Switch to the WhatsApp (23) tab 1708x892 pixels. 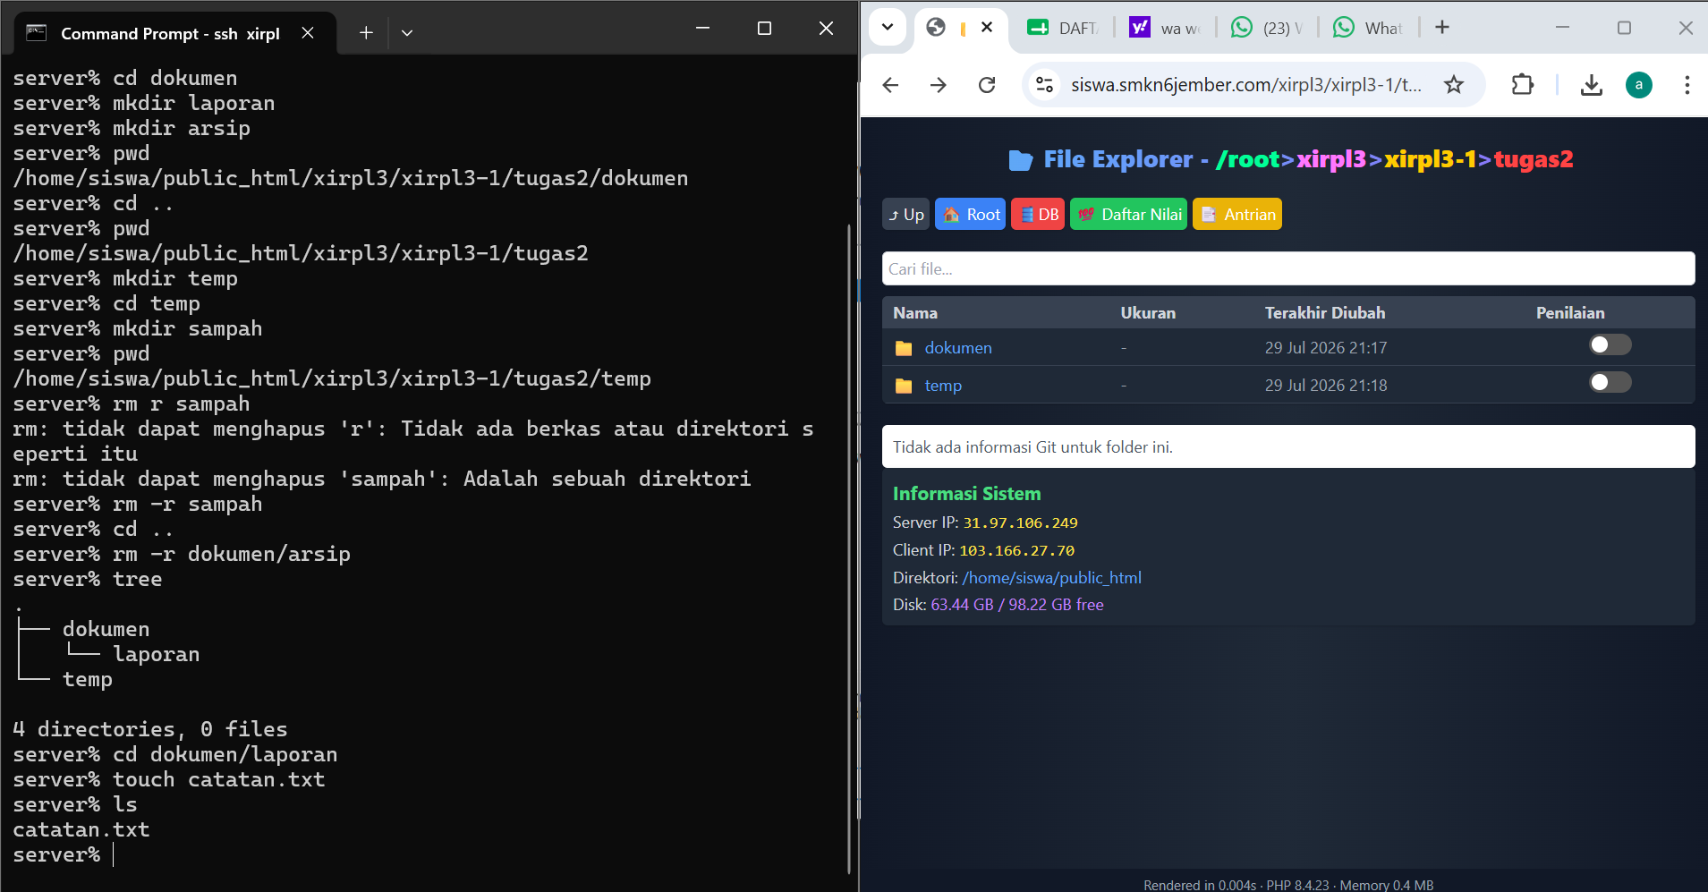click(x=1267, y=28)
